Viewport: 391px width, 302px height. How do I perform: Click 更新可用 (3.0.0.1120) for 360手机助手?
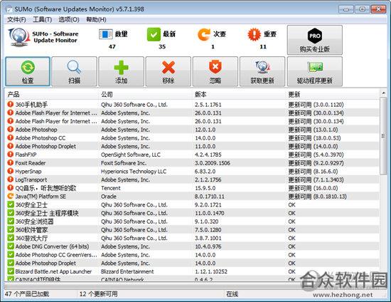(316, 105)
